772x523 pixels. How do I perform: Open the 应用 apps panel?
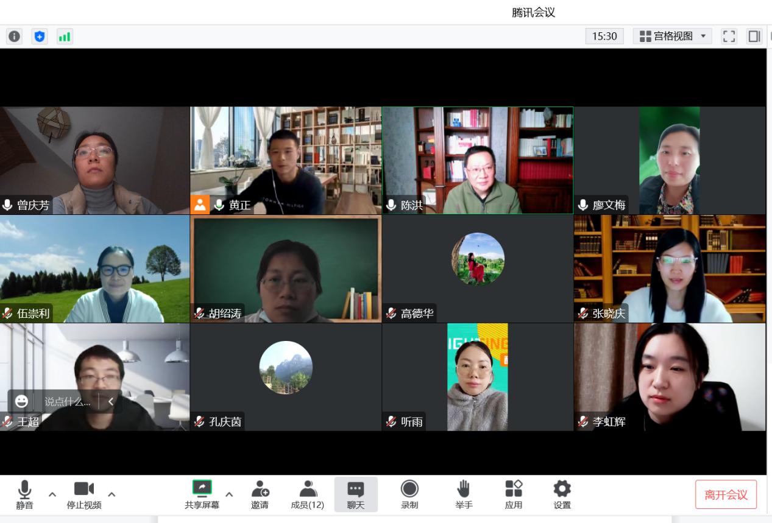tap(514, 494)
